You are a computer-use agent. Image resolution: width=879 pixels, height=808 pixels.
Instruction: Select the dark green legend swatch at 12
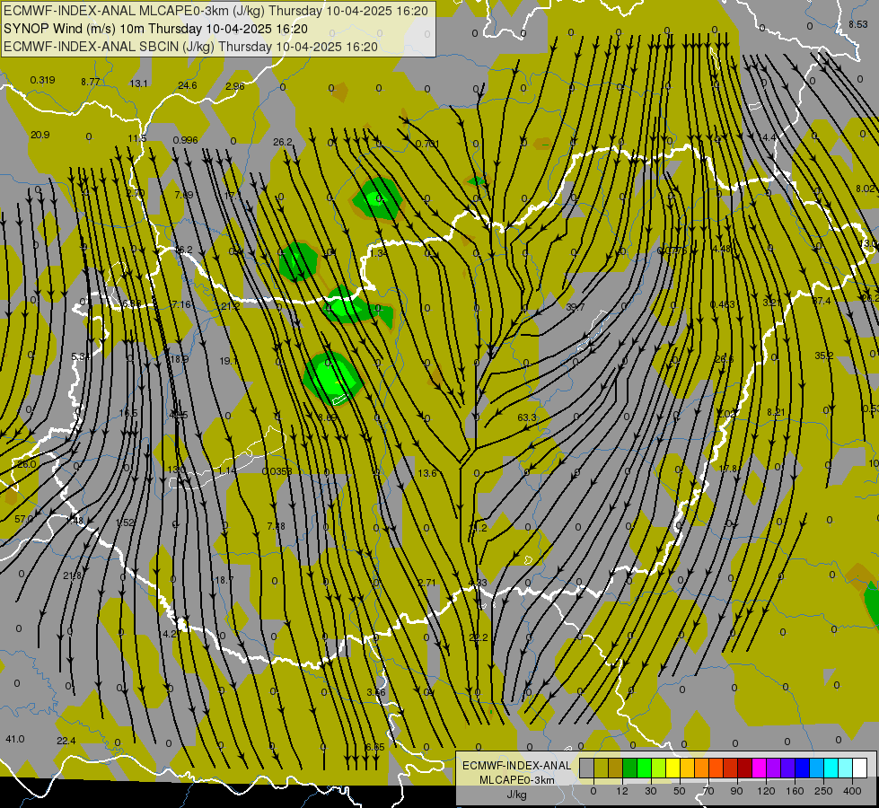pos(630,768)
